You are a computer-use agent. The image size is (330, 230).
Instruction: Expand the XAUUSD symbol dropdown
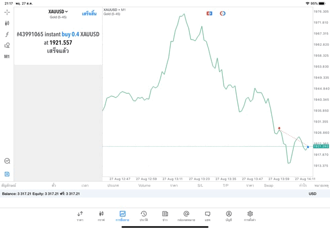[58, 12]
